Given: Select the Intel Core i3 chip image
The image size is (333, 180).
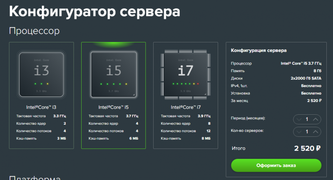Looking at the screenshot, I should coord(41,75).
